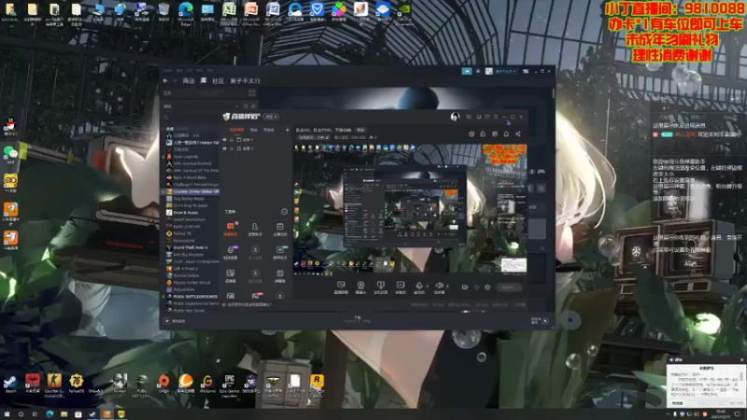747x420 pixels.
Task: Click the share icon in streaming app
Action: [518, 133]
